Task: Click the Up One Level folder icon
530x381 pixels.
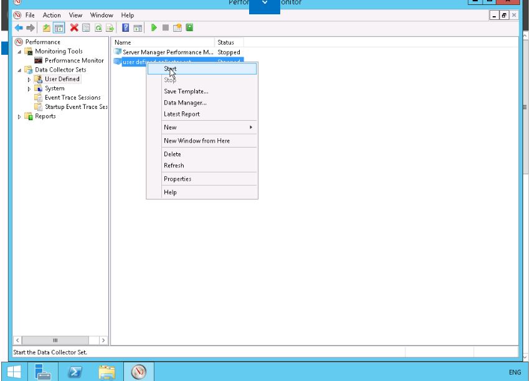Action: pos(47,27)
